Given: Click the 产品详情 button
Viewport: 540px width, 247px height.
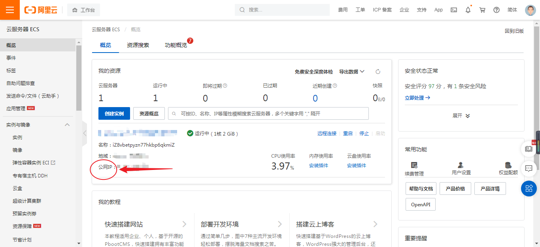Looking at the screenshot, I should click(x=490, y=189).
